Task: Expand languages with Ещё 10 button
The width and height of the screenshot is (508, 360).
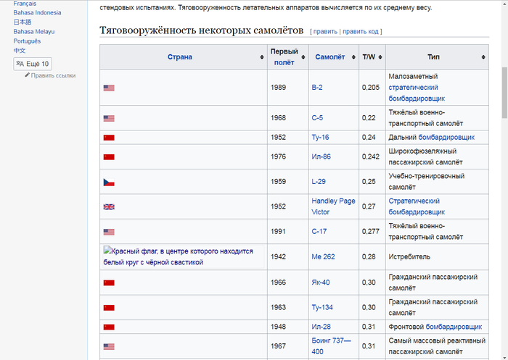Action: [32, 64]
